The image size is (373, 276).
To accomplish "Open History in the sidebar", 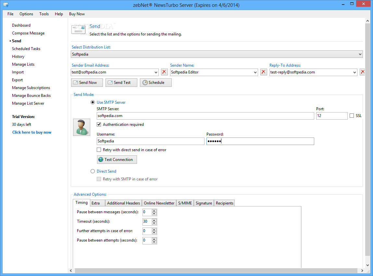I will click(x=18, y=57).
